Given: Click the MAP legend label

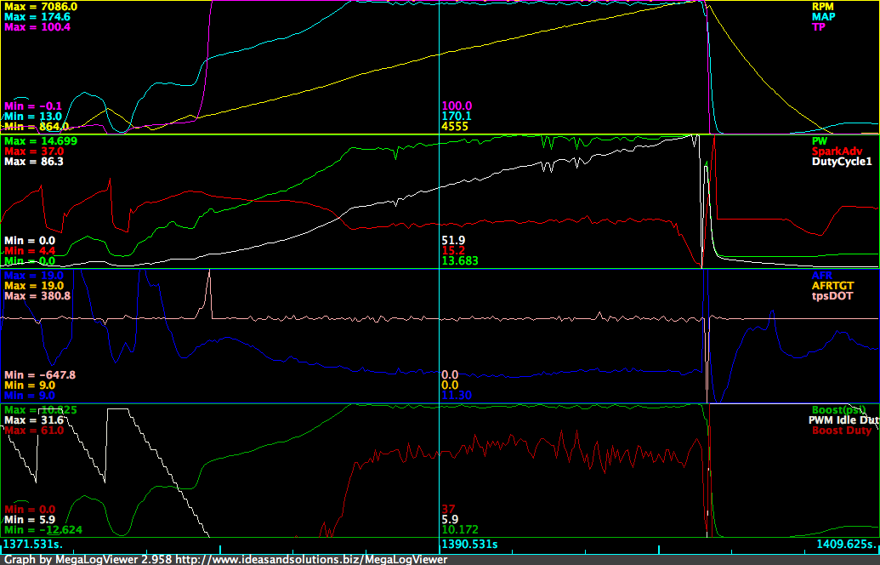Looking at the screenshot, I should (823, 17).
